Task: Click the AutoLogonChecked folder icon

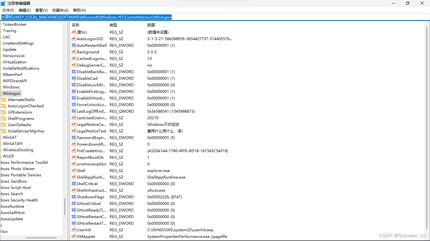Action: point(4,106)
